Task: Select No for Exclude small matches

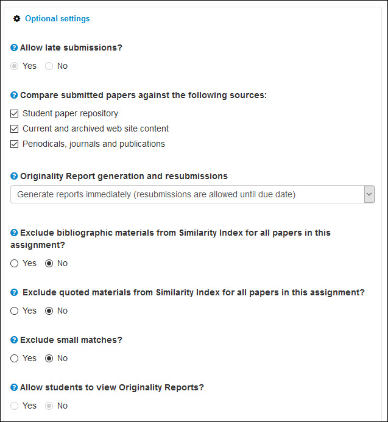Action: point(49,359)
